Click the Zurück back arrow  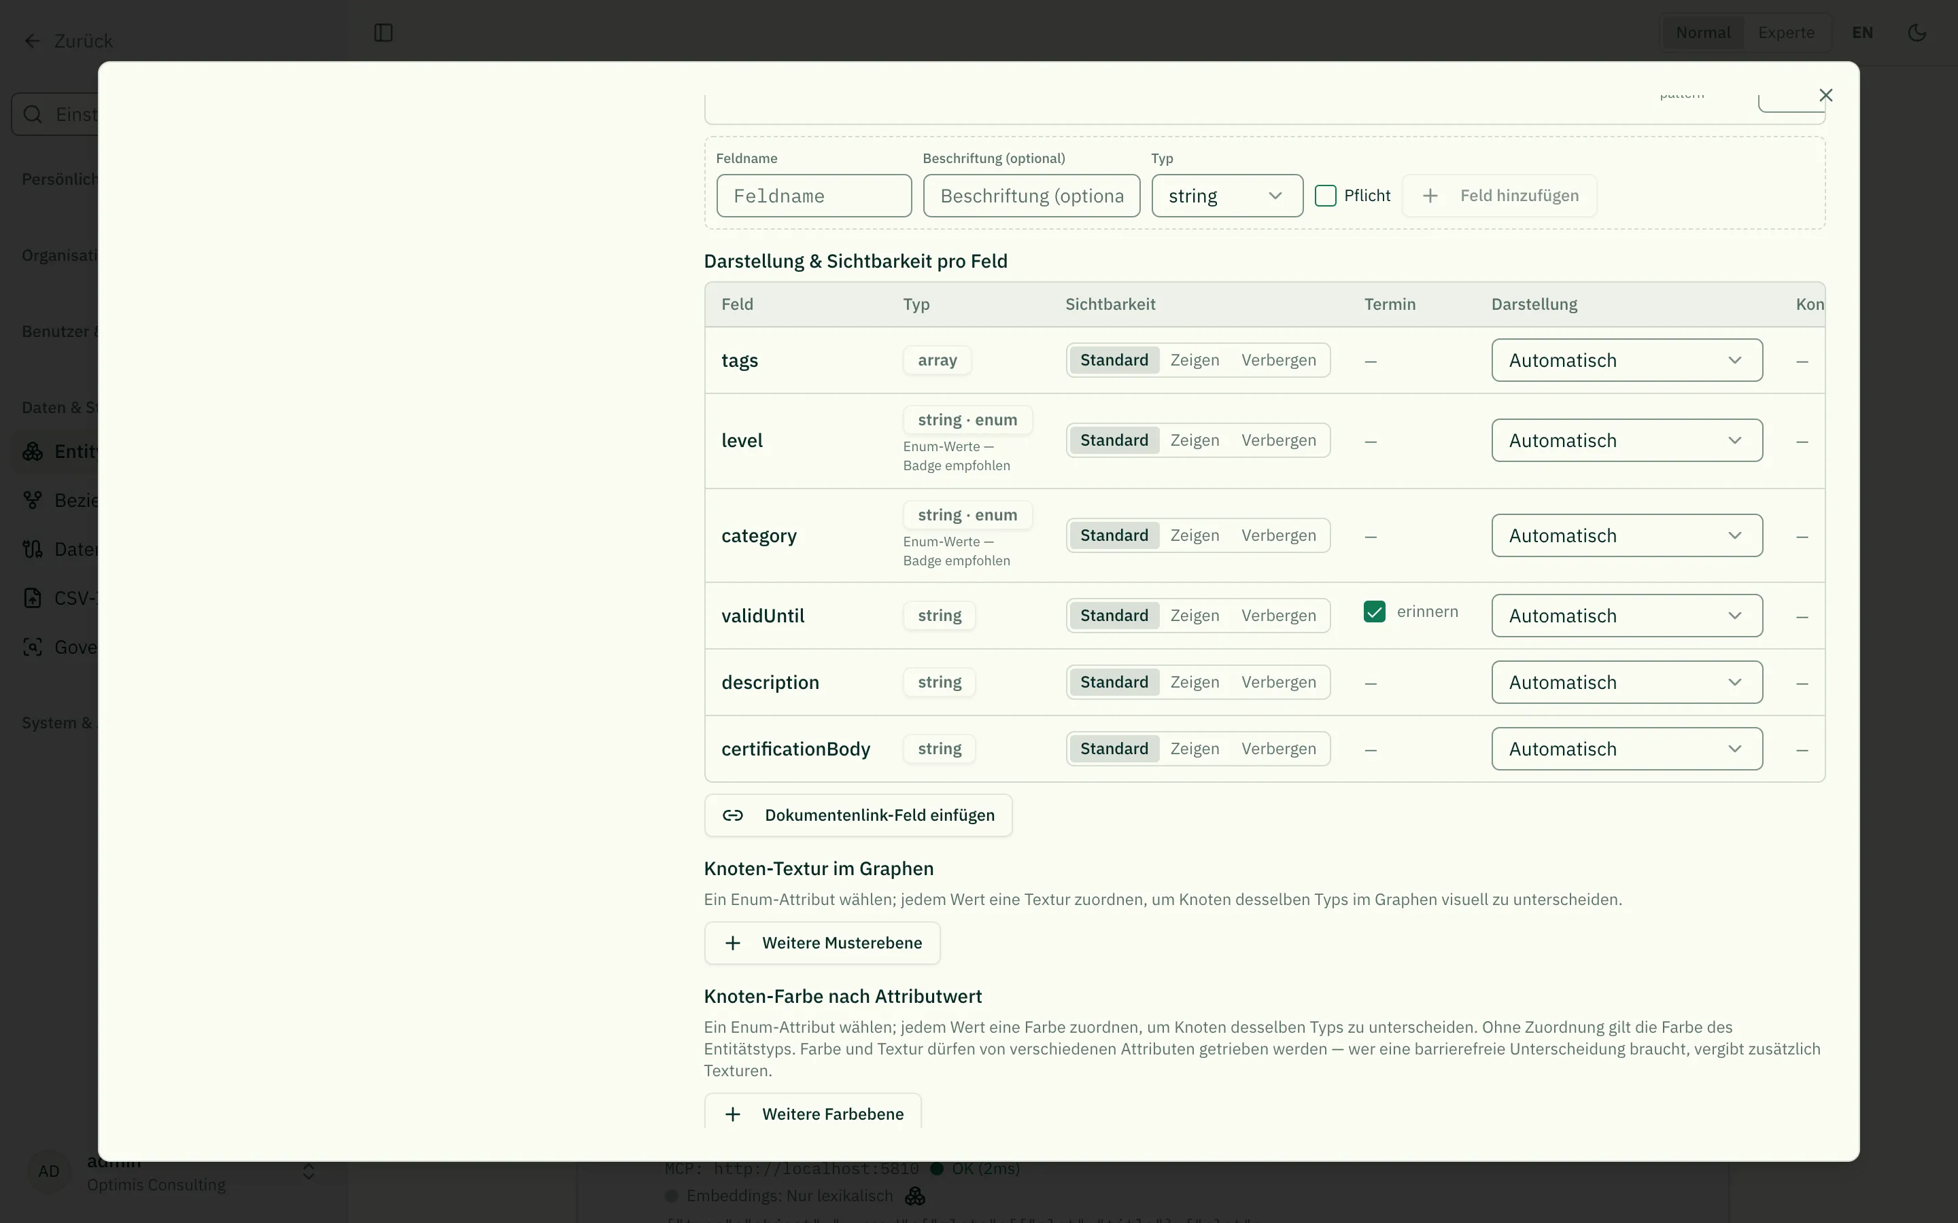click(x=33, y=41)
